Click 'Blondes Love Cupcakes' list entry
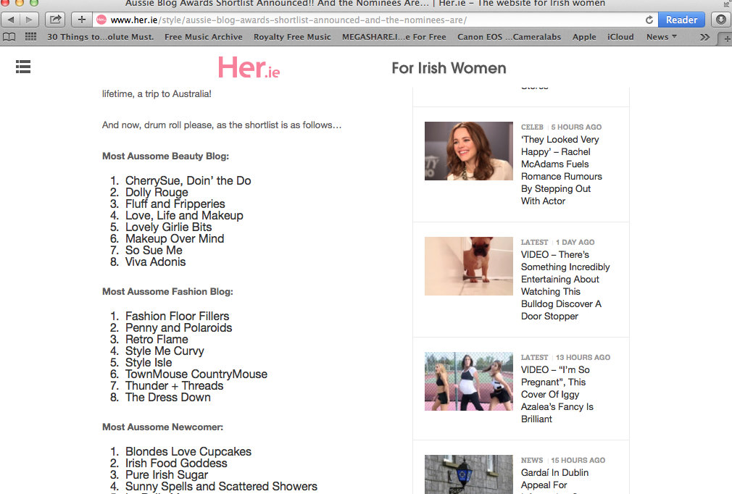 pyautogui.click(x=188, y=451)
